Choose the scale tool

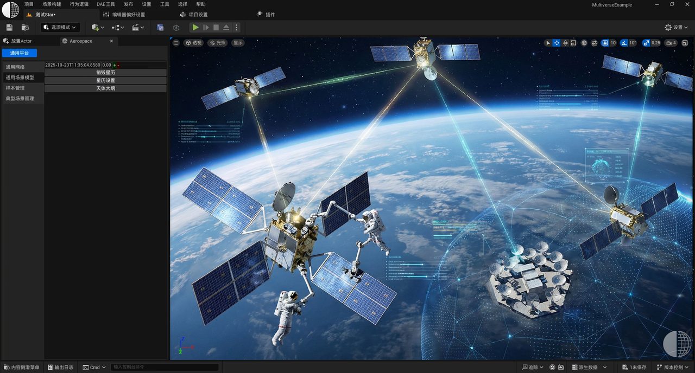click(x=573, y=43)
